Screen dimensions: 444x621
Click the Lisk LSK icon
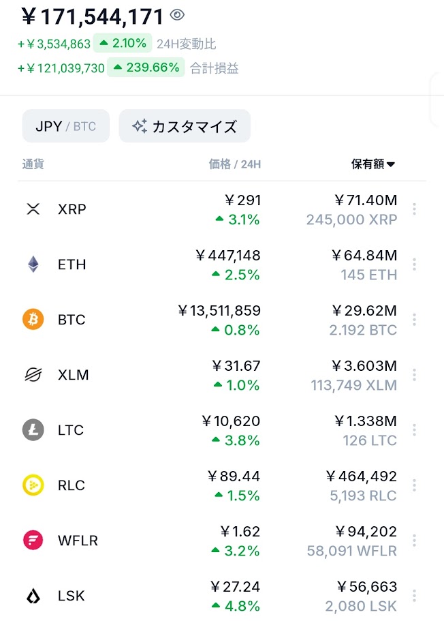pos(33,596)
